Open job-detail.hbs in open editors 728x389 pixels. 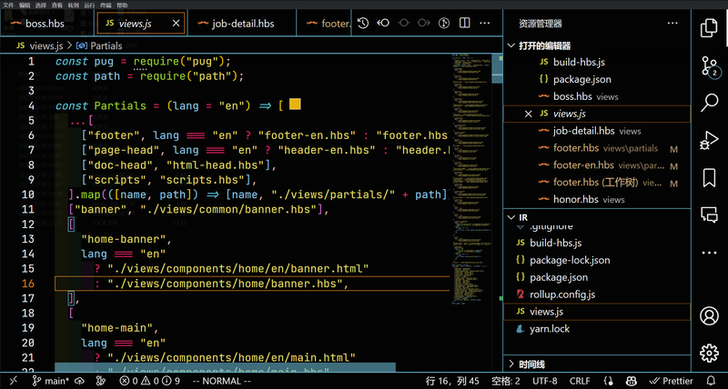click(x=597, y=131)
